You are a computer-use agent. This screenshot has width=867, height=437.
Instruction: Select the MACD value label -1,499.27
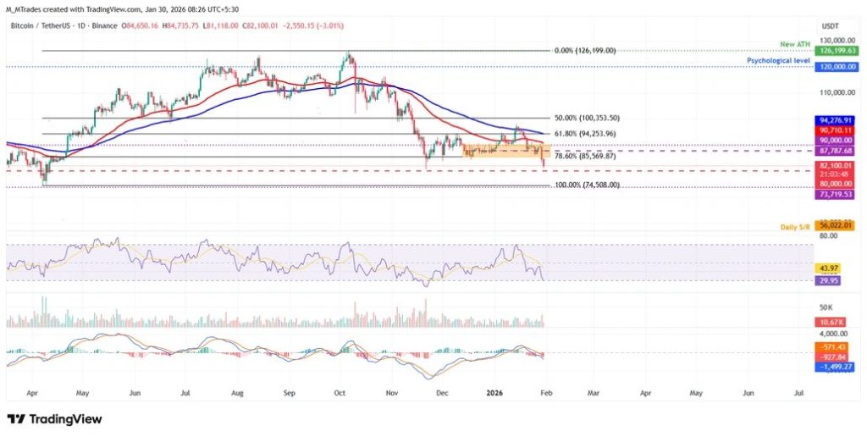click(834, 368)
